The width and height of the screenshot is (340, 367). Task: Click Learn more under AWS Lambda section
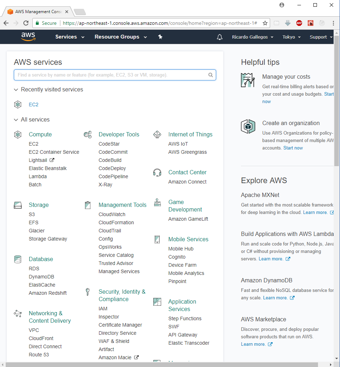click(271, 259)
